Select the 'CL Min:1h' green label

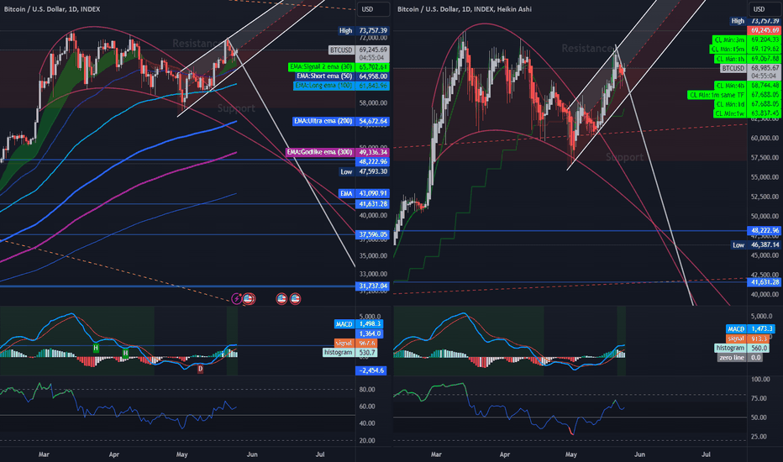[x=746, y=59]
